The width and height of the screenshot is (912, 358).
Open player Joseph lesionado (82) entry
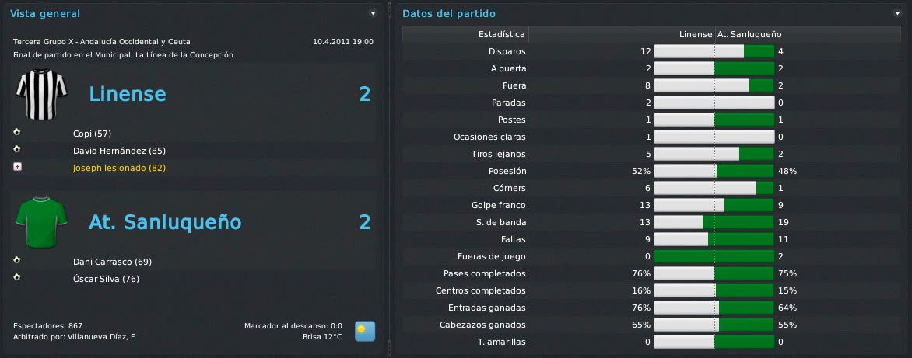[120, 168]
